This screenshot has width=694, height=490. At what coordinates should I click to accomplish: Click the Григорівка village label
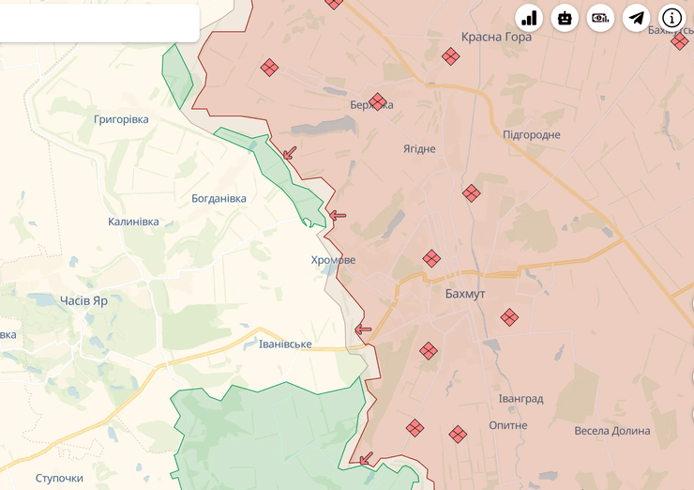tap(121, 119)
